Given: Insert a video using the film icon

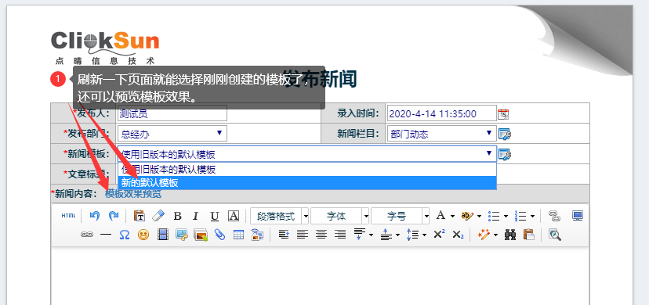Looking at the screenshot, I should 163,235.
